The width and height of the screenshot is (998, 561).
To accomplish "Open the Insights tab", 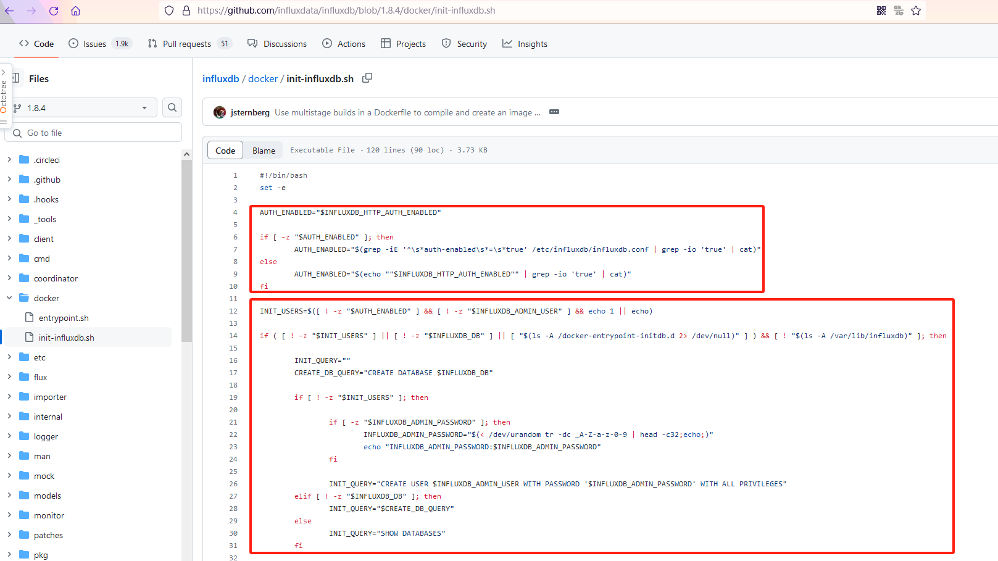I will coord(525,44).
